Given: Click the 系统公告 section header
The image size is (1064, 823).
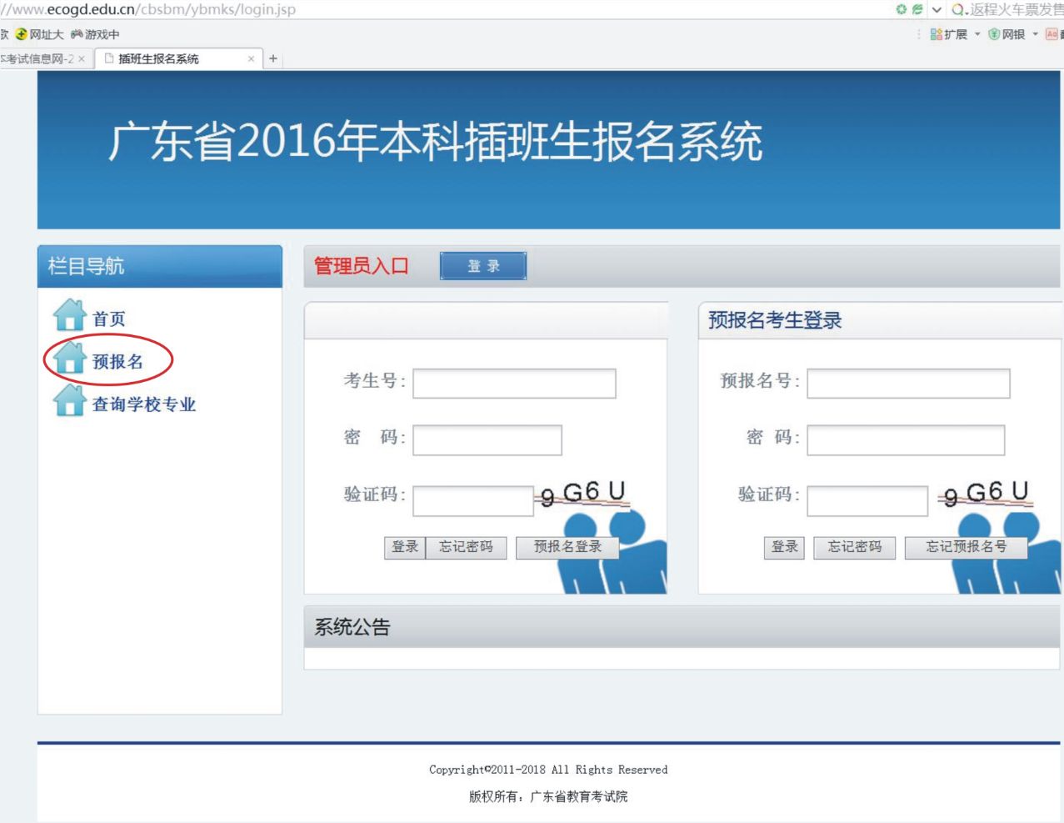Looking at the screenshot, I should click(682, 627).
